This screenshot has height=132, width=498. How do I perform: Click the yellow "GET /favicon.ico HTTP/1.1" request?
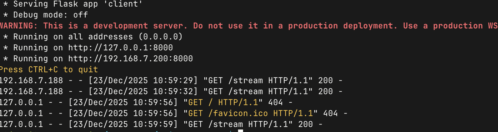pyautogui.click(x=251, y=113)
